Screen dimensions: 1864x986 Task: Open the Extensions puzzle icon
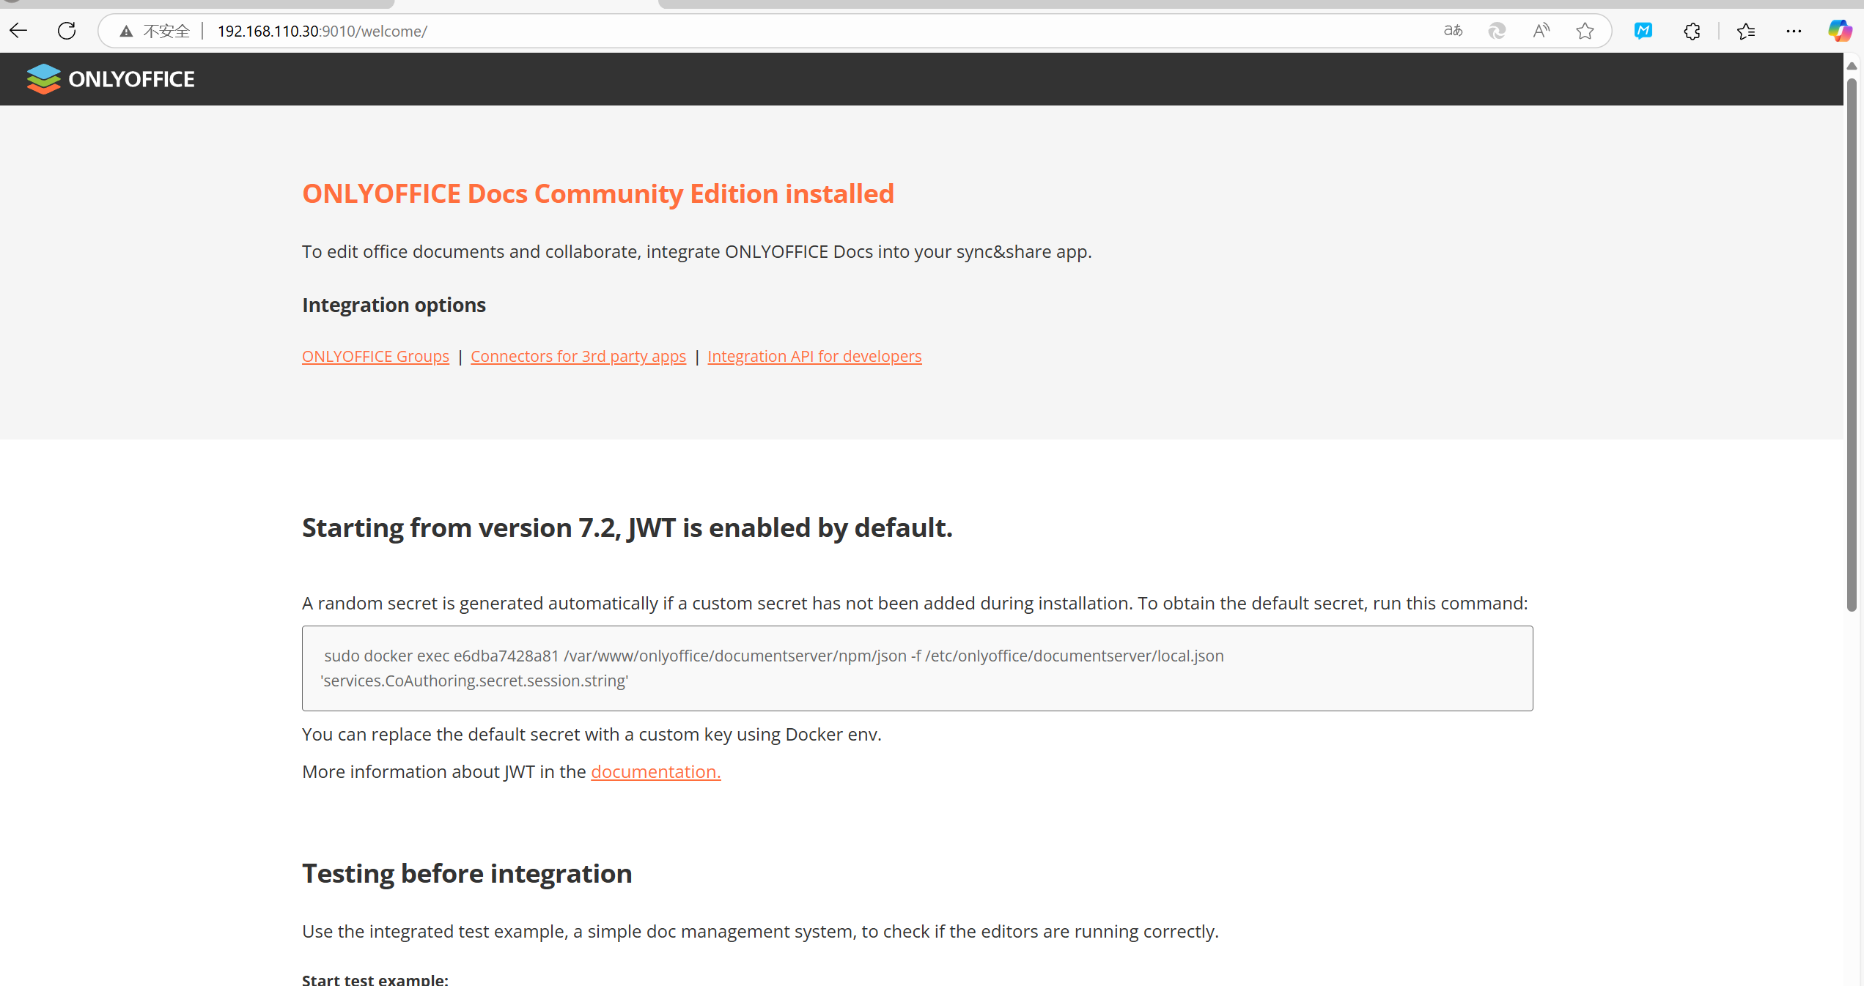[x=1692, y=31]
